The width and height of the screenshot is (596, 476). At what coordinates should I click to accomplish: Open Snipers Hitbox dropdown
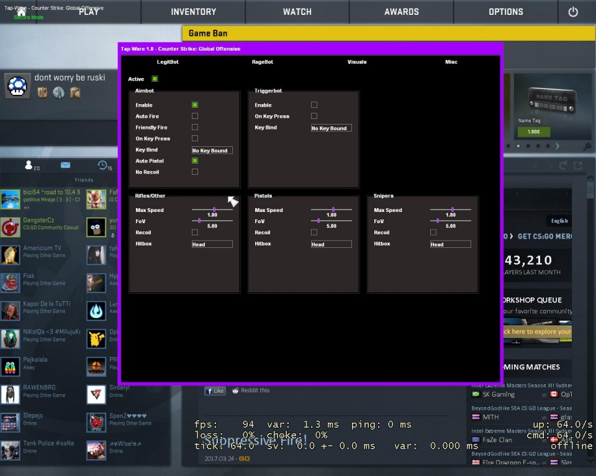[451, 244]
